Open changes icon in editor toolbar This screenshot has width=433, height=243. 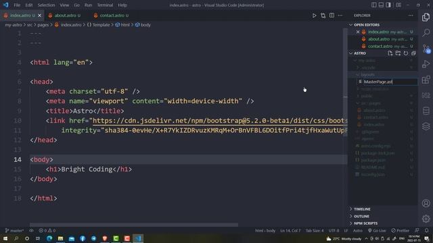323,16
